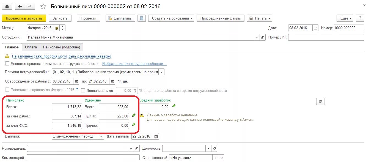
Task: Click the Номер Л/Н input field
Action: coord(326,37)
